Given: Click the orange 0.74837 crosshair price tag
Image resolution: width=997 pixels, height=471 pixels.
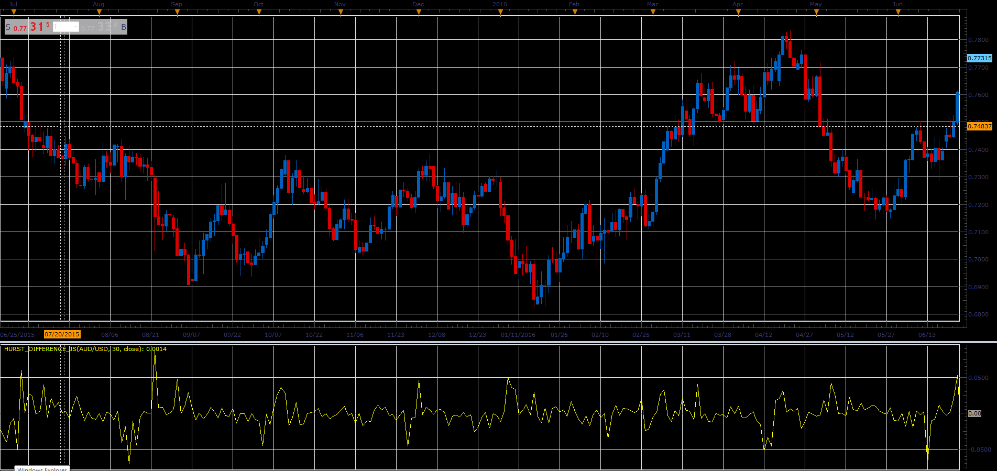Looking at the screenshot, I should pyautogui.click(x=979, y=126).
